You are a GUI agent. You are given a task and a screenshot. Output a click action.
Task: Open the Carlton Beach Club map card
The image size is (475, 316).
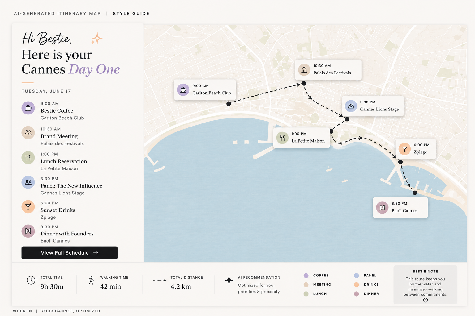click(x=205, y=90)
